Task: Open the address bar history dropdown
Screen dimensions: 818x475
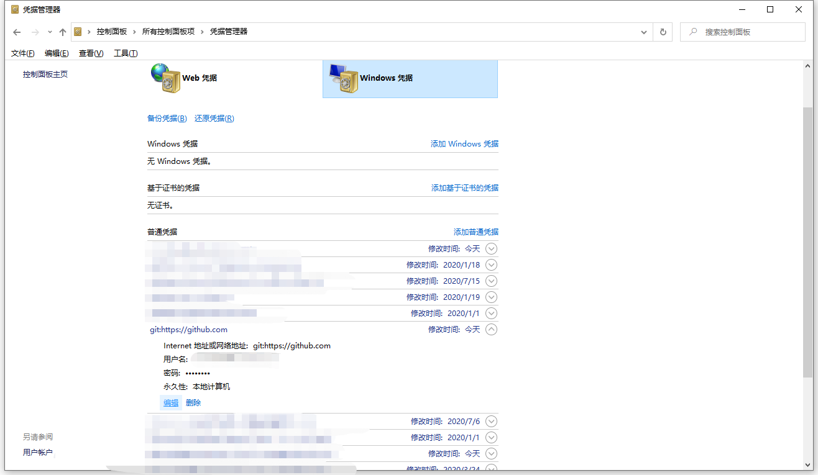Action: (644, 32)
